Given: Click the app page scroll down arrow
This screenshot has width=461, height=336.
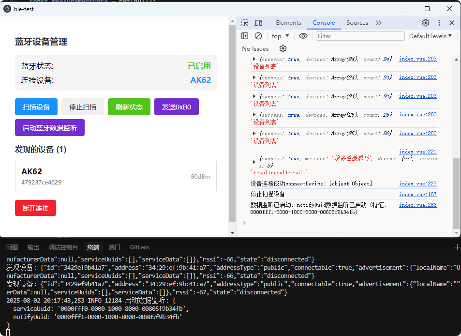Looking at the screenshot, I should tap(232, 233).
